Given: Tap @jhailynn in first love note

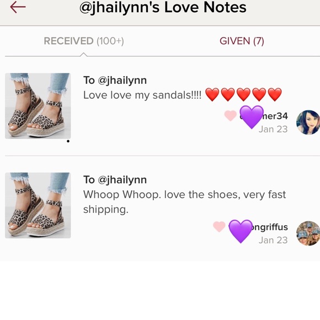Looking at the screenshot, I should pos(122,81).
